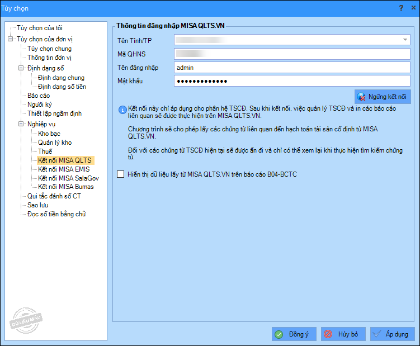Enable Hiển thị dữ liệu B04-BCTC checkbox
The image size is (420, 346).
point(121,174)
